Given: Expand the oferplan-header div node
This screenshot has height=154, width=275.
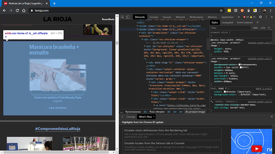Looking at the screenshot, I should [x=147, y=62].
